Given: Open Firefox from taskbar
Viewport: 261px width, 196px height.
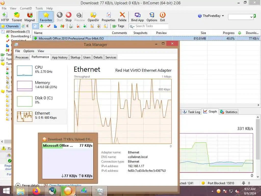Looking at the screenshot, I should (x=36, y=191).
